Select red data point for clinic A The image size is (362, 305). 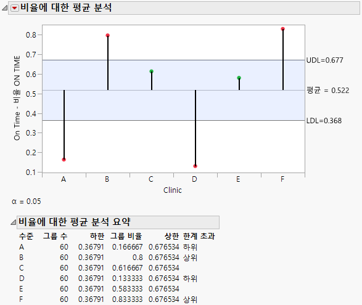[x=64, y=160]
